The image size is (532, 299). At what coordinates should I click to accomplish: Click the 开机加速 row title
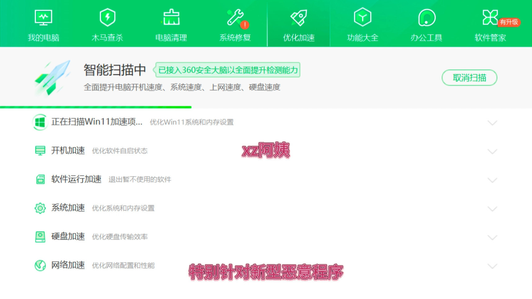pos(68,151)
